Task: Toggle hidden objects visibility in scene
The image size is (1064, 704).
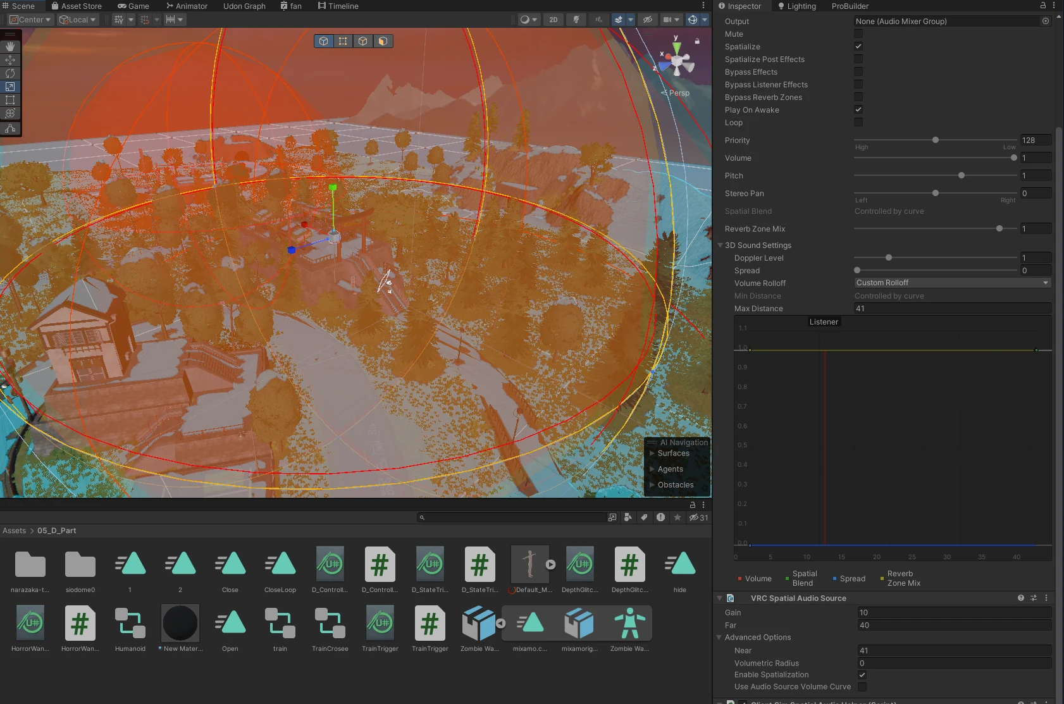Action: tap(648, 20)
